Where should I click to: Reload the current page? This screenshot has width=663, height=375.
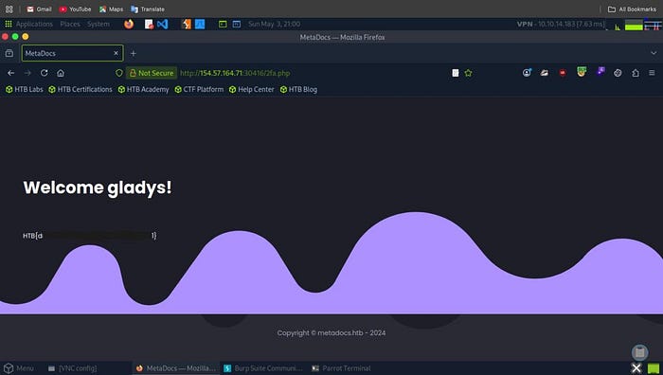44,73
